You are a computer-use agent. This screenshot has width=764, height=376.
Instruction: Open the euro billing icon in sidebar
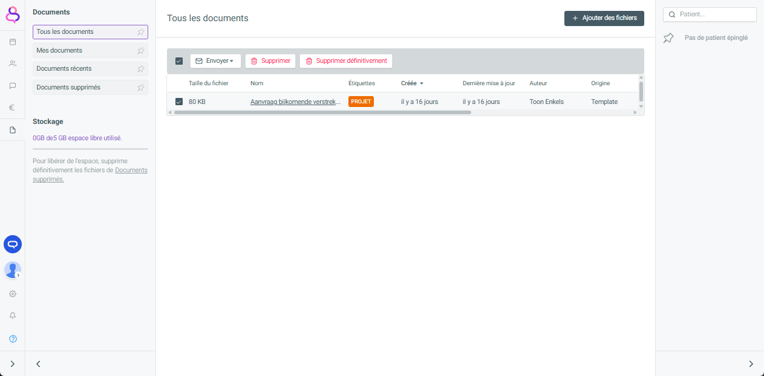point(13,108)
